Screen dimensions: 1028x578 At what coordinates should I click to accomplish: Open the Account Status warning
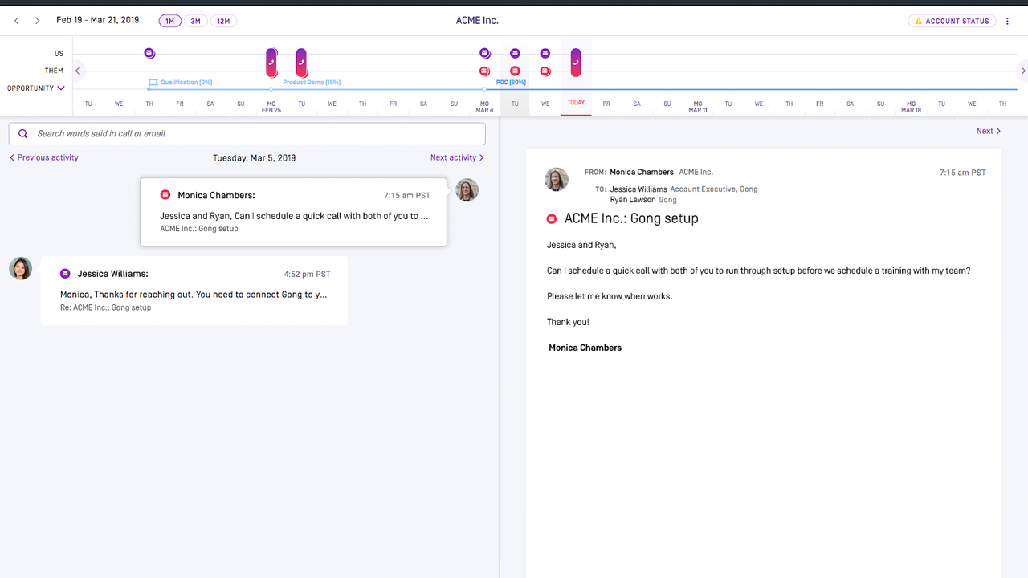pos(952,21)
